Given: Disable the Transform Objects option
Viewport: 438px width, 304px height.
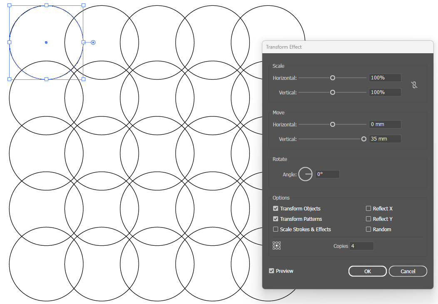Looking at the screenshot, I should 276,208.
